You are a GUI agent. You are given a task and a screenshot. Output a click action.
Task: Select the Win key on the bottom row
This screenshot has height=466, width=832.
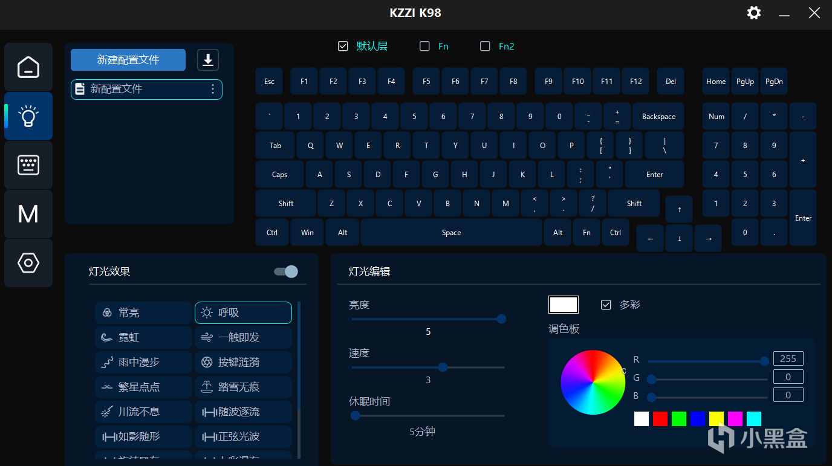point(307,233)
